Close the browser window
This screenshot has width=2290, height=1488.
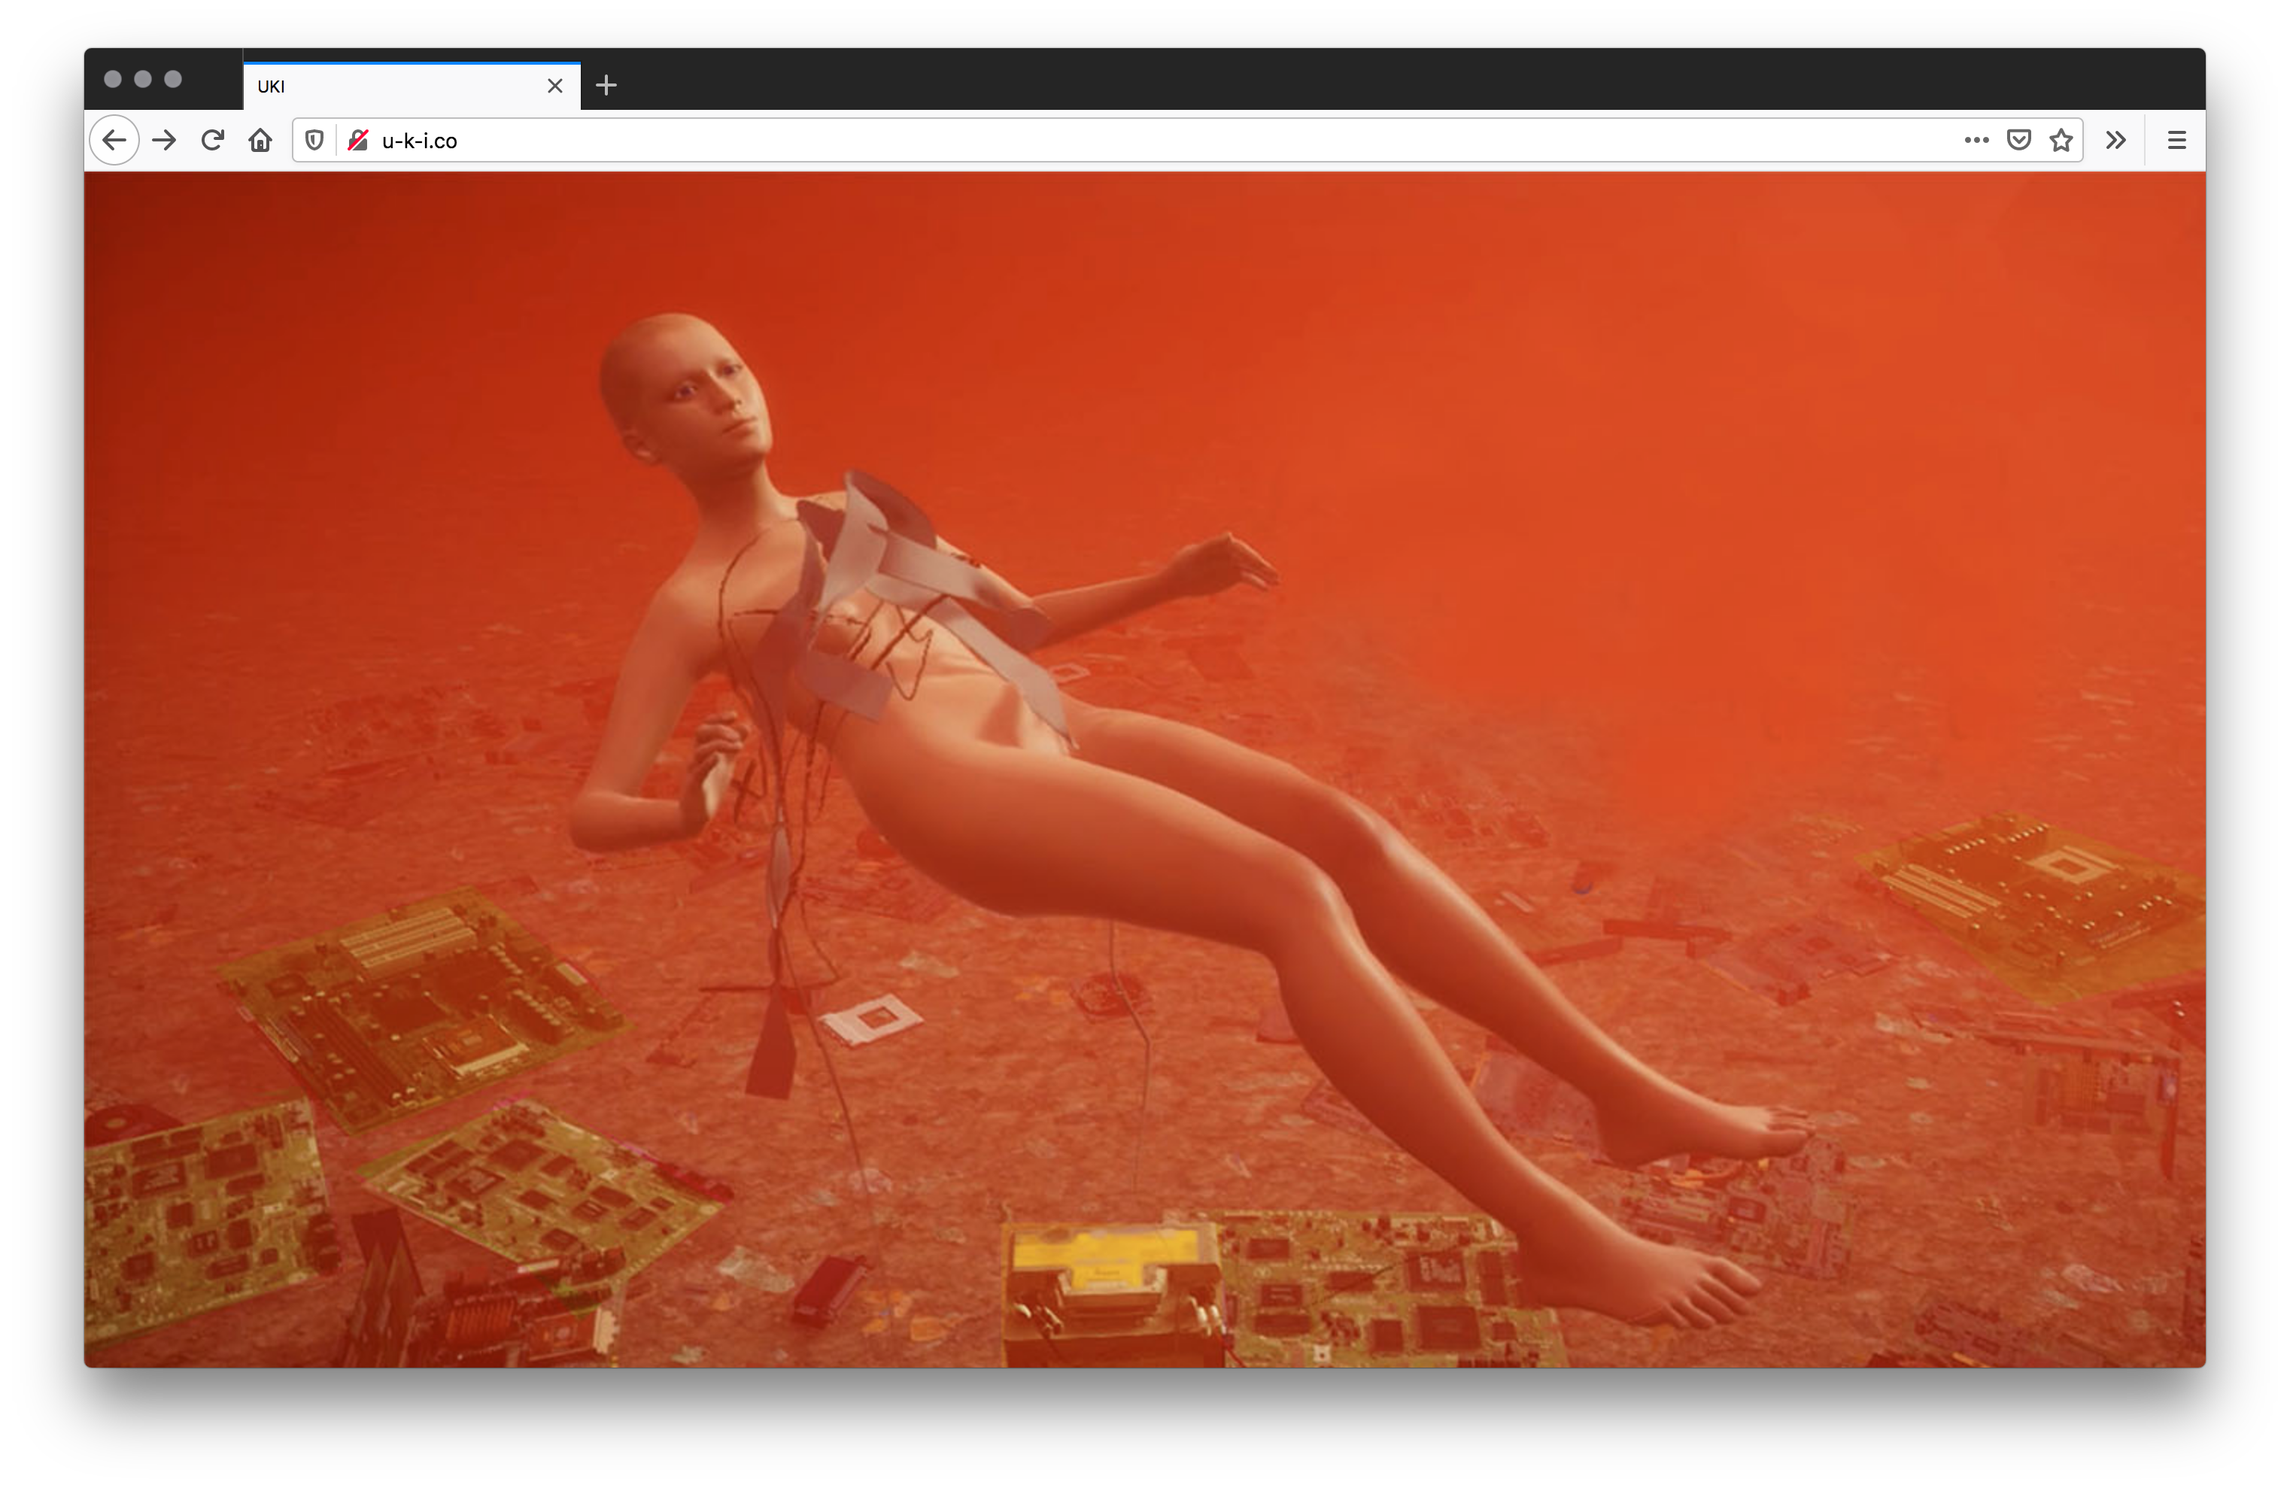tap(113, 79)
